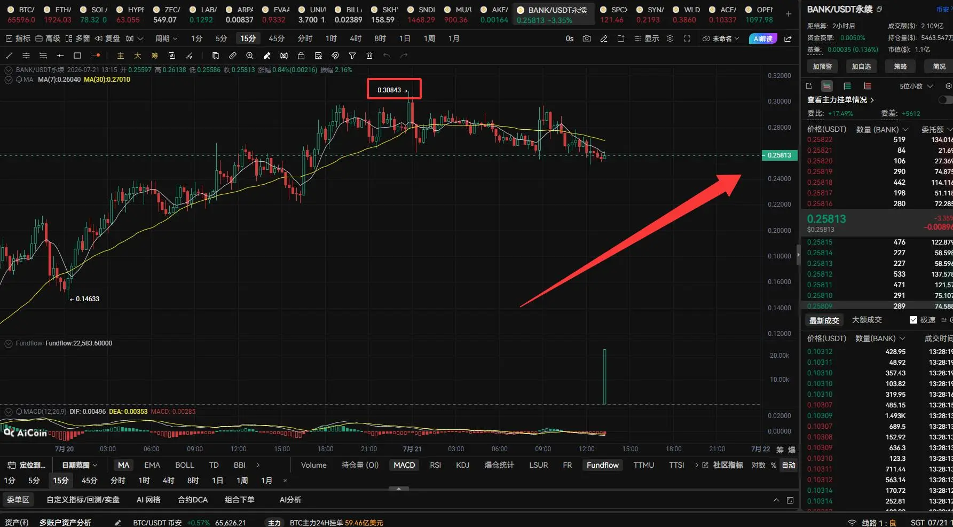Open the 5位小数 decimal precision dropdown
Viewport: 953px width, 527px height.
[916, 86]
